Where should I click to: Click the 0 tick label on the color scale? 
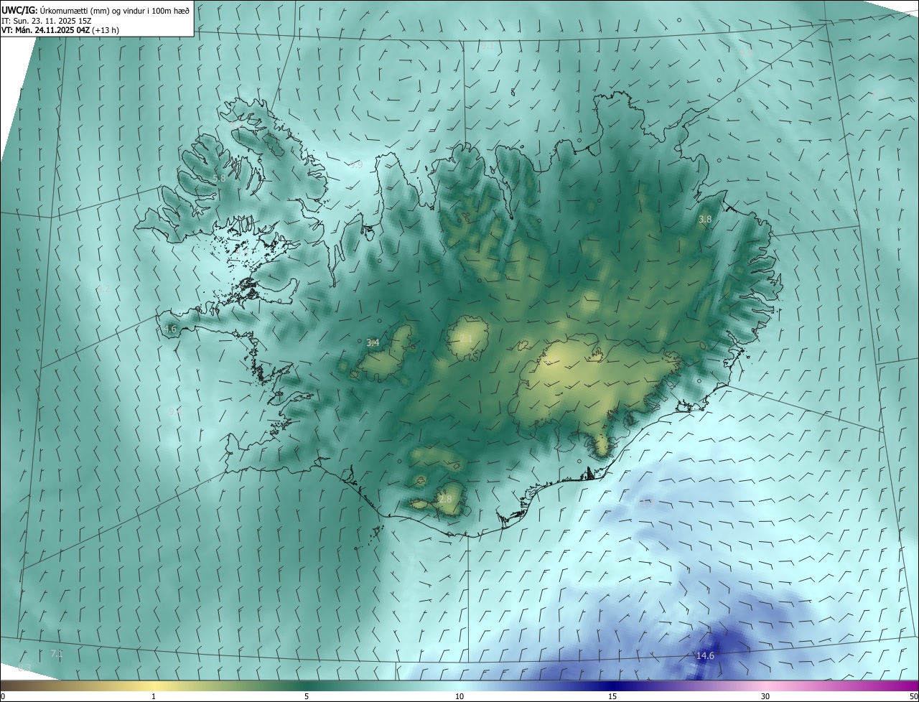[3, 696]
